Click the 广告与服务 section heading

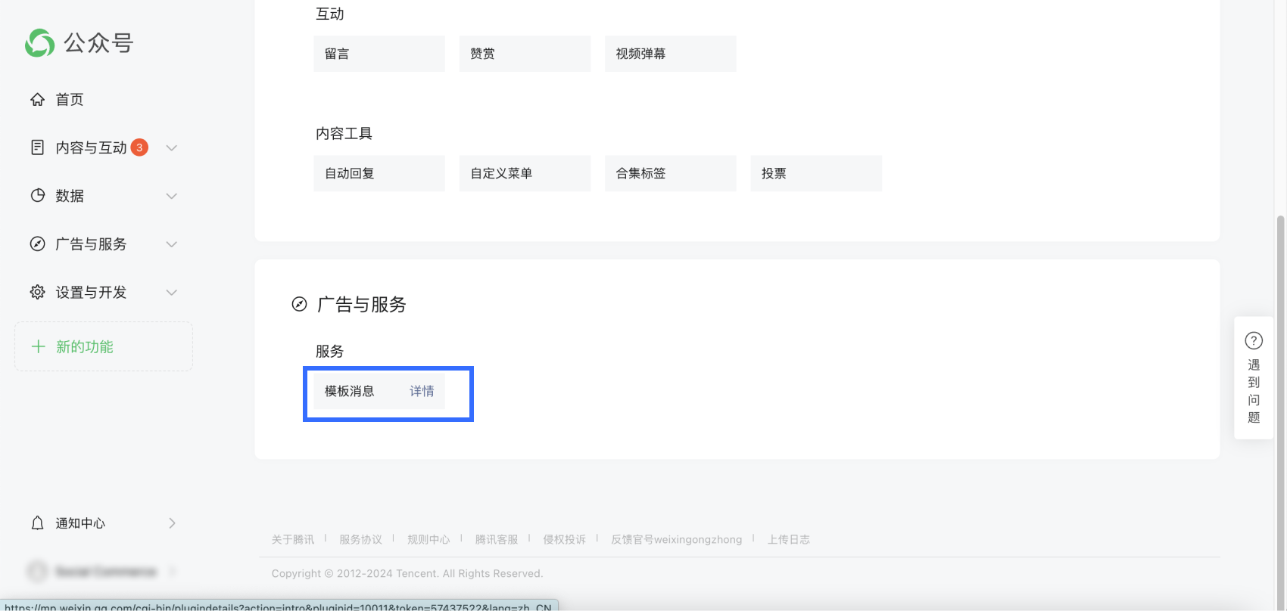362,304
